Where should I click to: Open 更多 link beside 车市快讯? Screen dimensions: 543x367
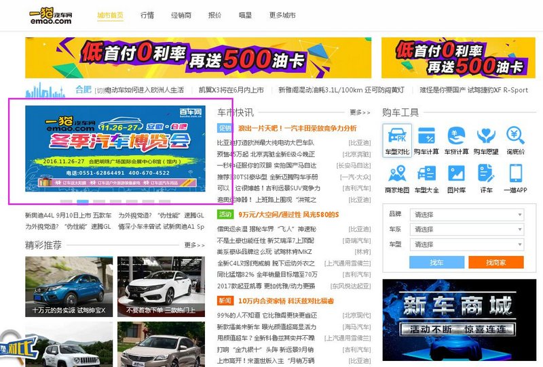tap(360, 112)
